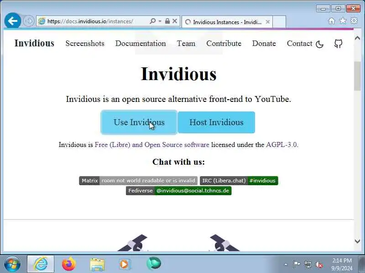Open the GitHub repository icon
This screenshot has width=365, height=273.
coord(338,44)
